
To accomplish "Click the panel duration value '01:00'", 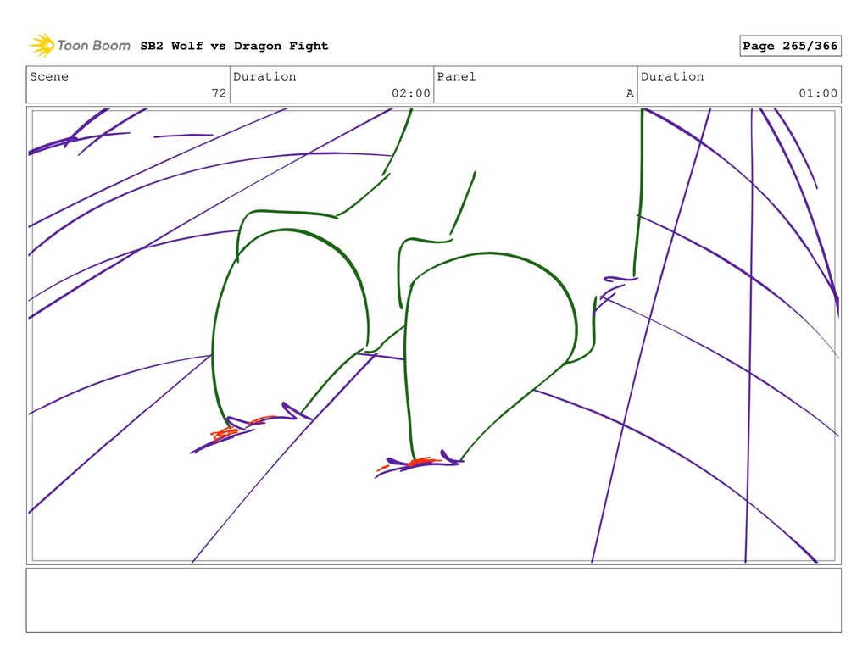I will tap(818, 93).
